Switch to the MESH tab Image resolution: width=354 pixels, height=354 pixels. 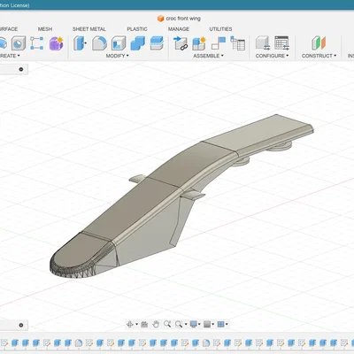click(x=45, y=29)
